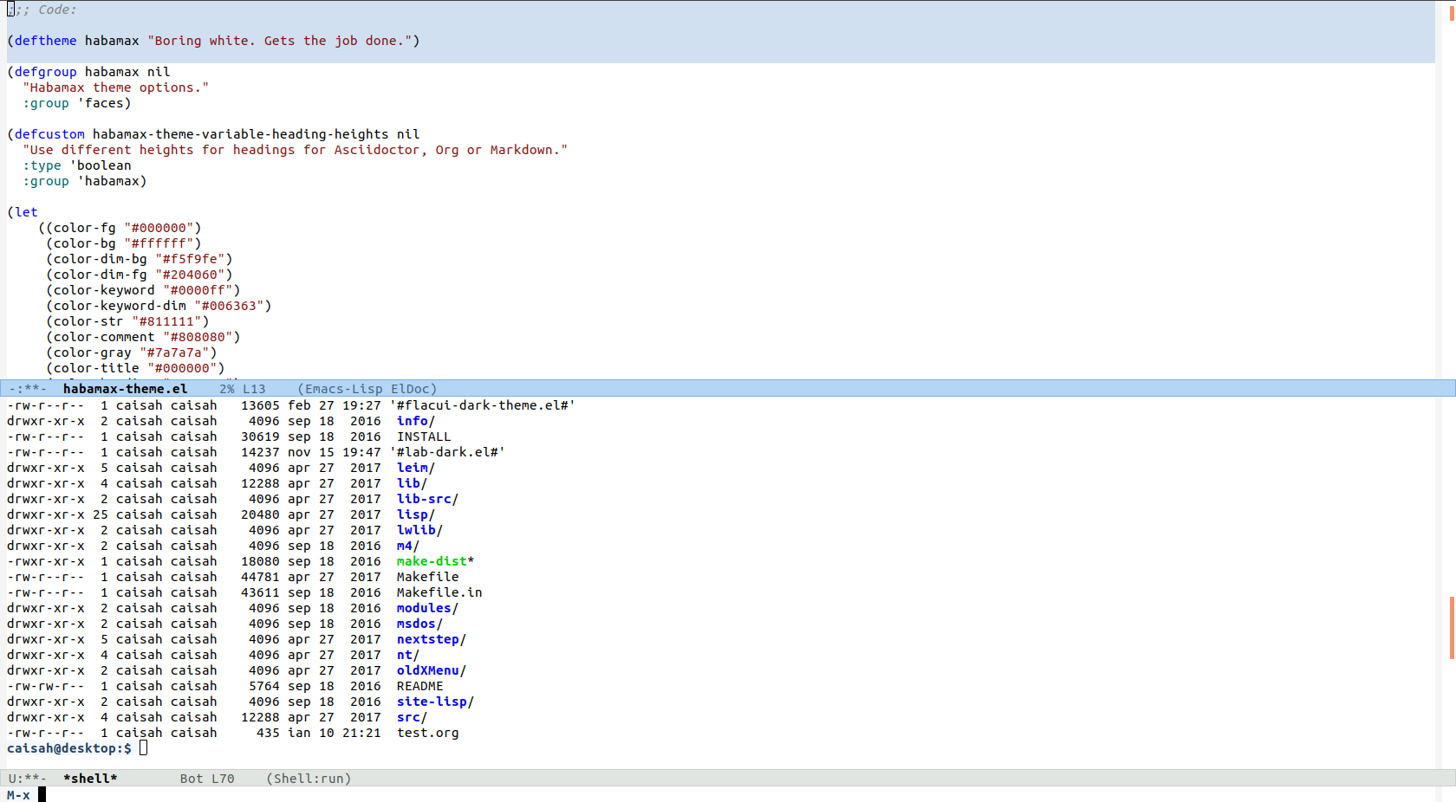
Task: Click the L70 line indicator
Action: (x=223, y=779)
